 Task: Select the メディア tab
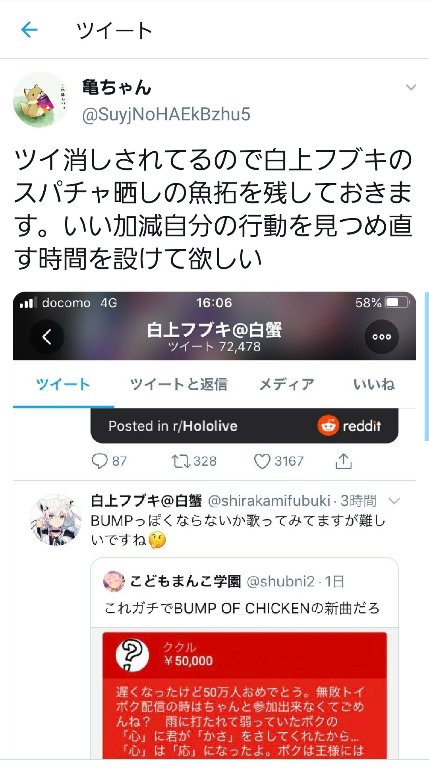286,384
